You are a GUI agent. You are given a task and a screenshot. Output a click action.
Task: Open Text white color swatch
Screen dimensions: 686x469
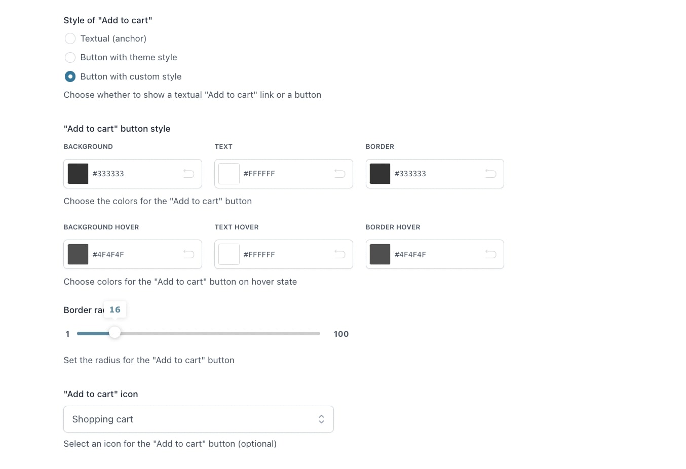[x=229, y=174]
